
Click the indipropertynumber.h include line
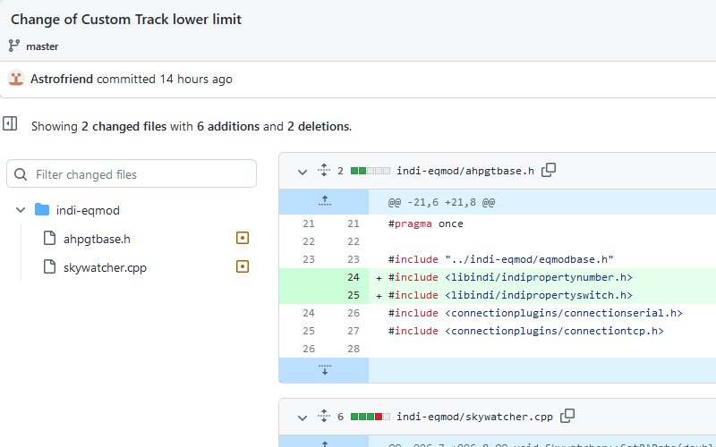pos(510,277)
